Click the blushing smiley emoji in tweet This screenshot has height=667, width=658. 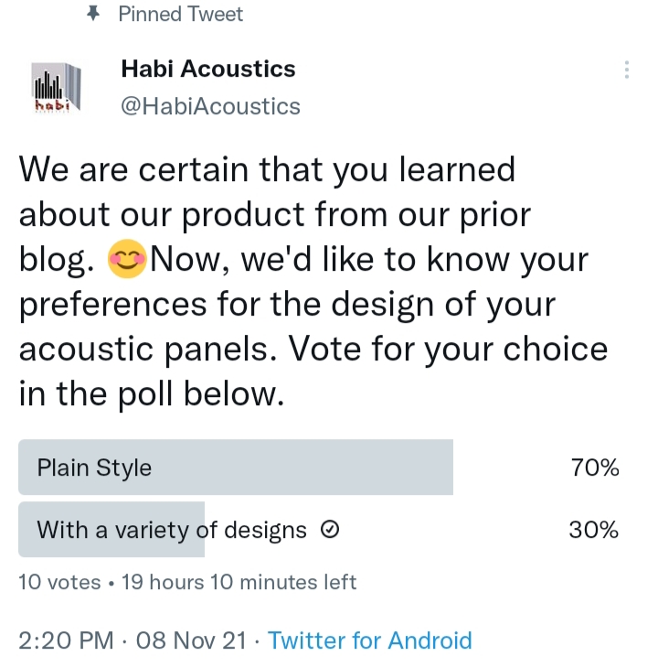[x=125, y=261]
